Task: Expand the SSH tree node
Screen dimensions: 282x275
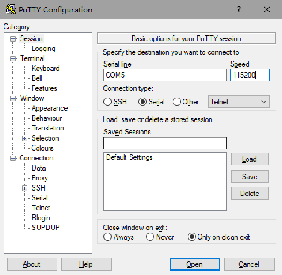Action: [x=25, y=188]
